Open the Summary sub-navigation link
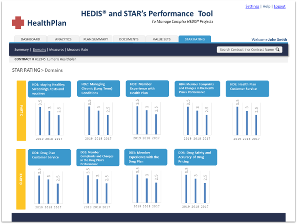 click(x=21, y=50)
